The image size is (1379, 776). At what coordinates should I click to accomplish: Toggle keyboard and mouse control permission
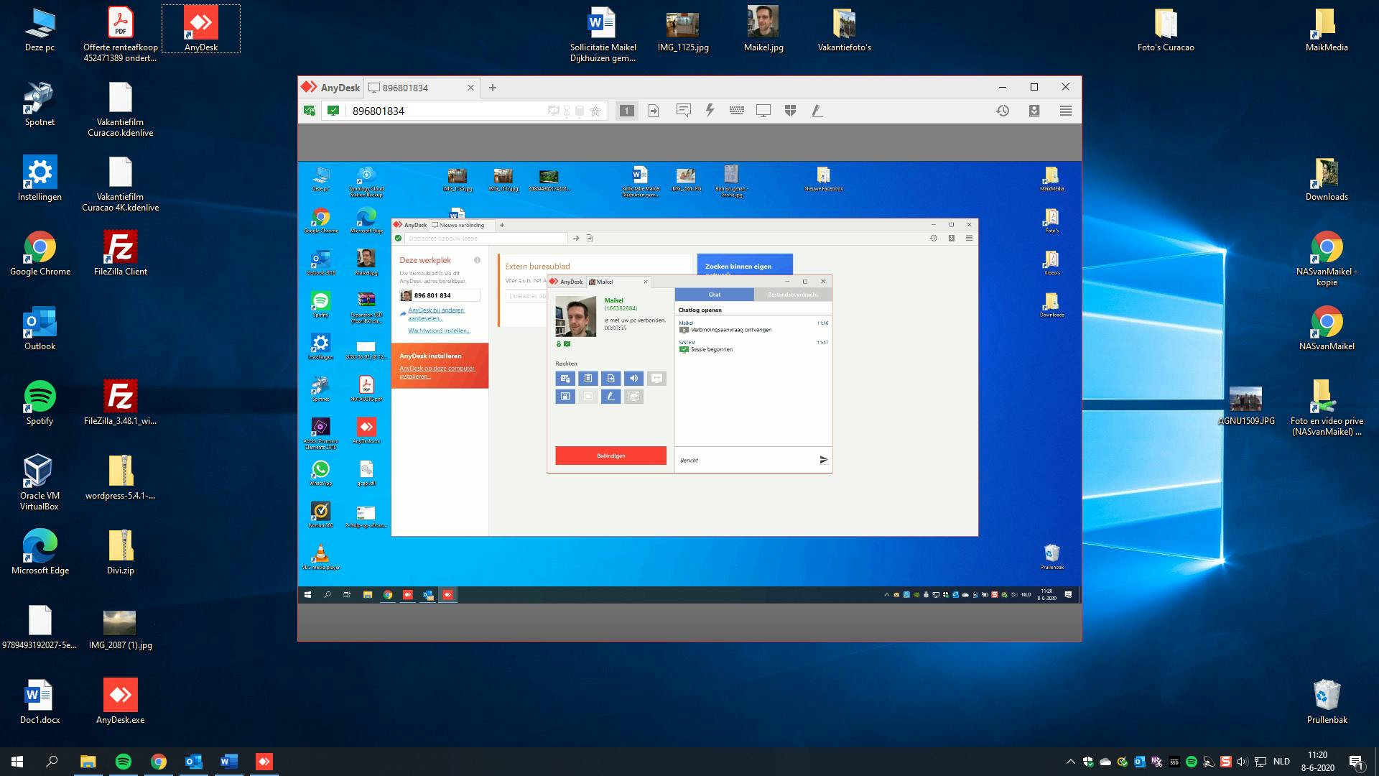[565, 379]
